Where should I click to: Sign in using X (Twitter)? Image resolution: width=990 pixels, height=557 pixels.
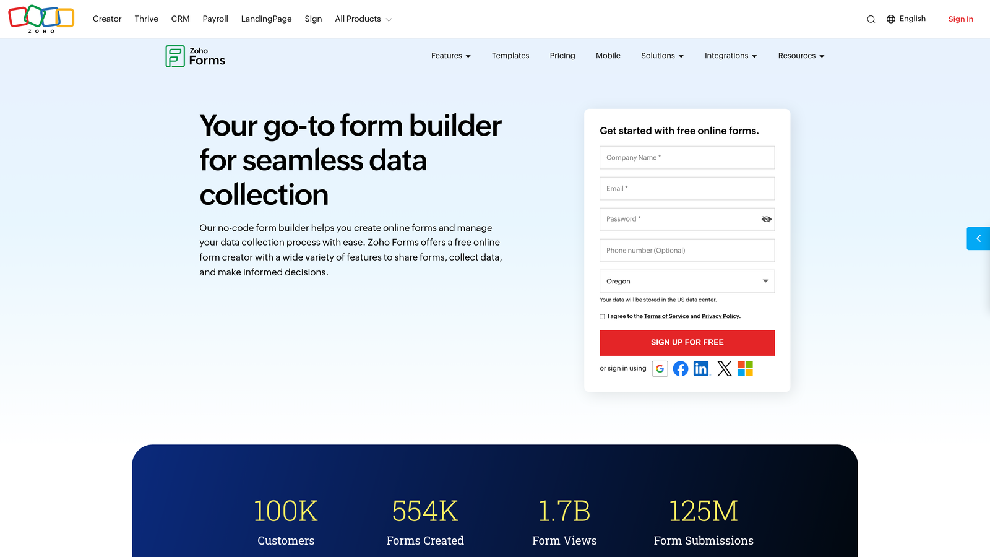(x=724, y=368)
